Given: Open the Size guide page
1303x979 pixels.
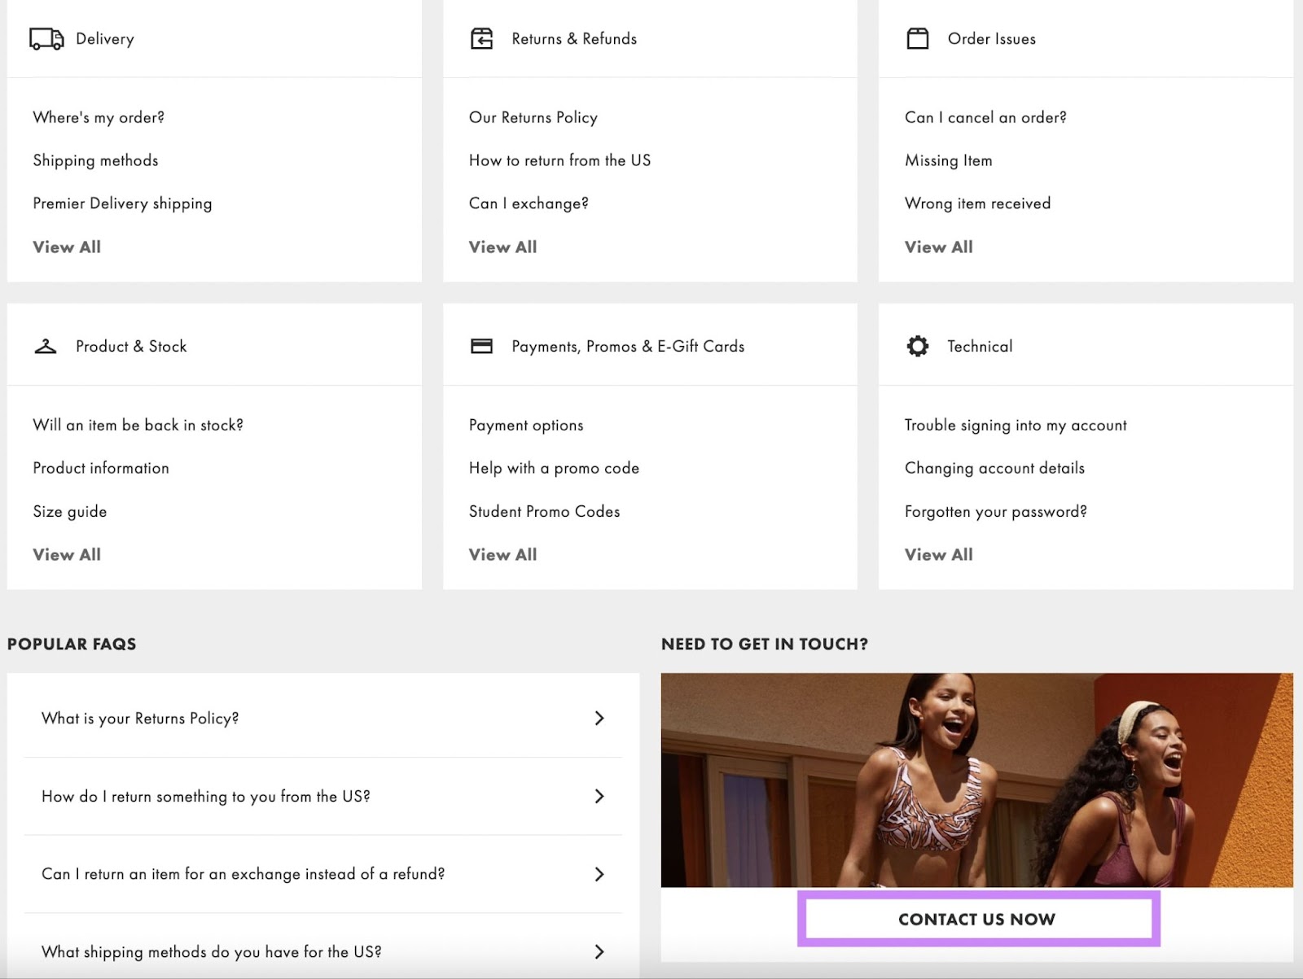Looking at the screenshot, I should [69, 511].
